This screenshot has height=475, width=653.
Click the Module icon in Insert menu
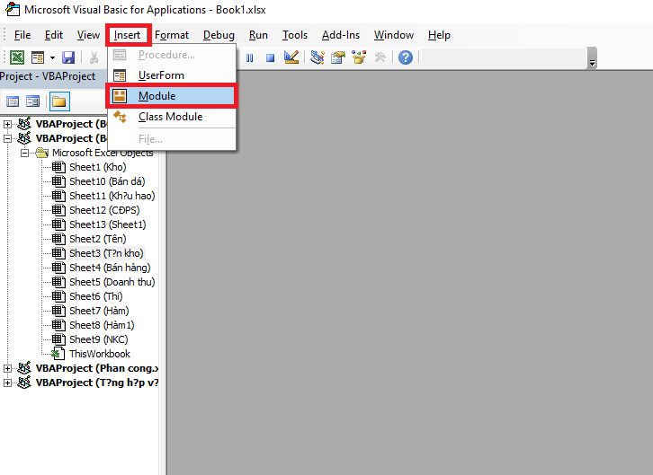(120, 96)
